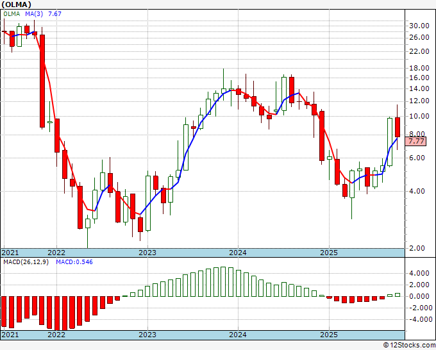
Task: Click the 16.00 price axis label
Action: point(419,78)
